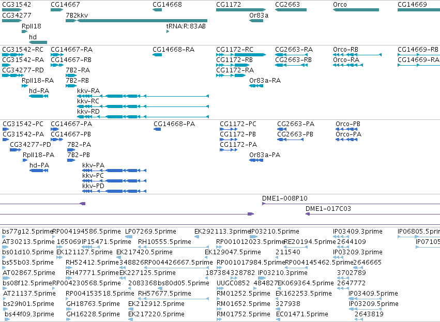Viewport: 440px width, 322px height.
Task: Select the CG2663-PA protein label
Action: (x=296, y=124)
